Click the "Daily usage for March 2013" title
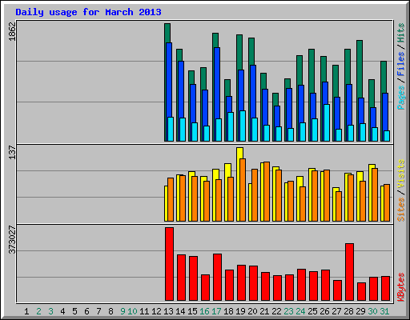 (x=88, y=12)
